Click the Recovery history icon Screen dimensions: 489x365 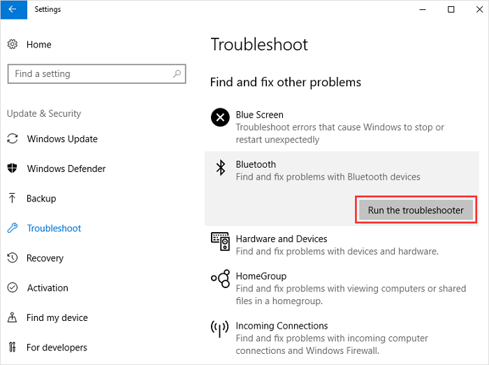click(13, 258)
